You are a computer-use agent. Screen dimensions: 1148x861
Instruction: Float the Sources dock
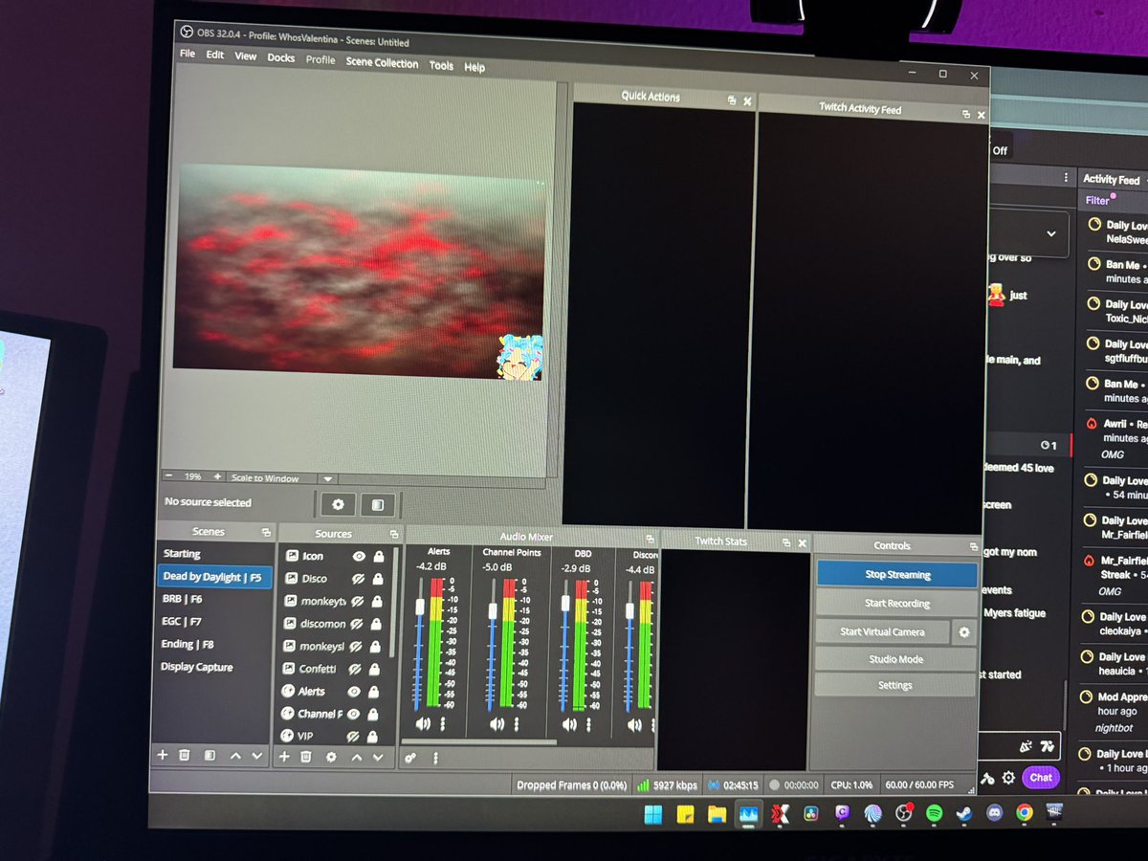pos(393,534)
